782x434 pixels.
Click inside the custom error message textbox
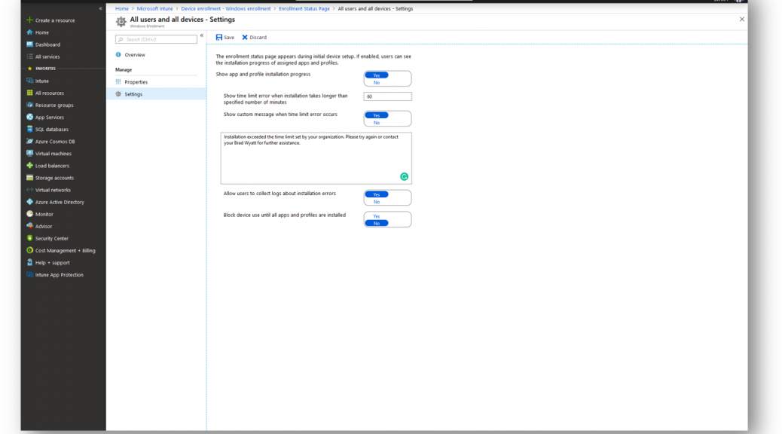pyautogui.click(x=316, y=158)
